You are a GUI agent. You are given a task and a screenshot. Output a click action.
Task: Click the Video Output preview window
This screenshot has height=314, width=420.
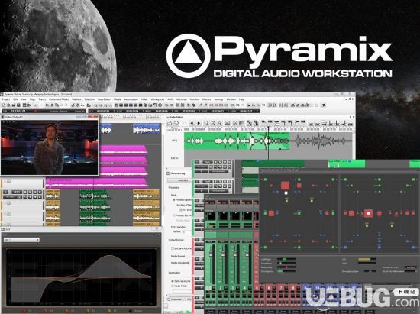tap(50, 147)
